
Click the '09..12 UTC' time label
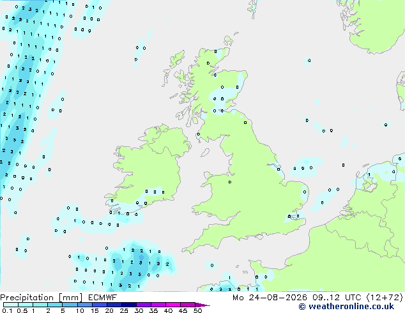pyautogui.click(x=337, y=298)
